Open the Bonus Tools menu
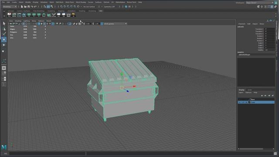The image size is (279, 157). [132, 2]
